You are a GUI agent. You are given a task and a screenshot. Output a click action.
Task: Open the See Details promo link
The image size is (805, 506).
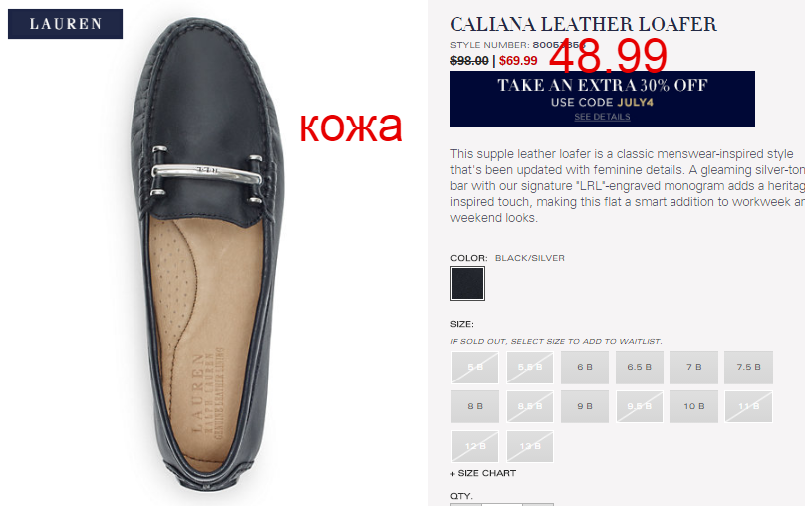602,117
